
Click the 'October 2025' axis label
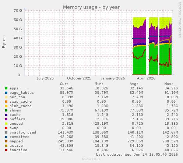tap(79, 78)
